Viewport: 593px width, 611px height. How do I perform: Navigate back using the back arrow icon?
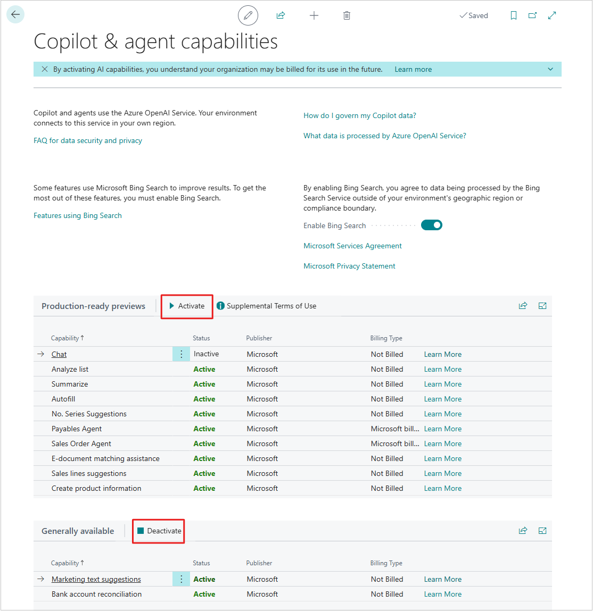coord(15,14)
